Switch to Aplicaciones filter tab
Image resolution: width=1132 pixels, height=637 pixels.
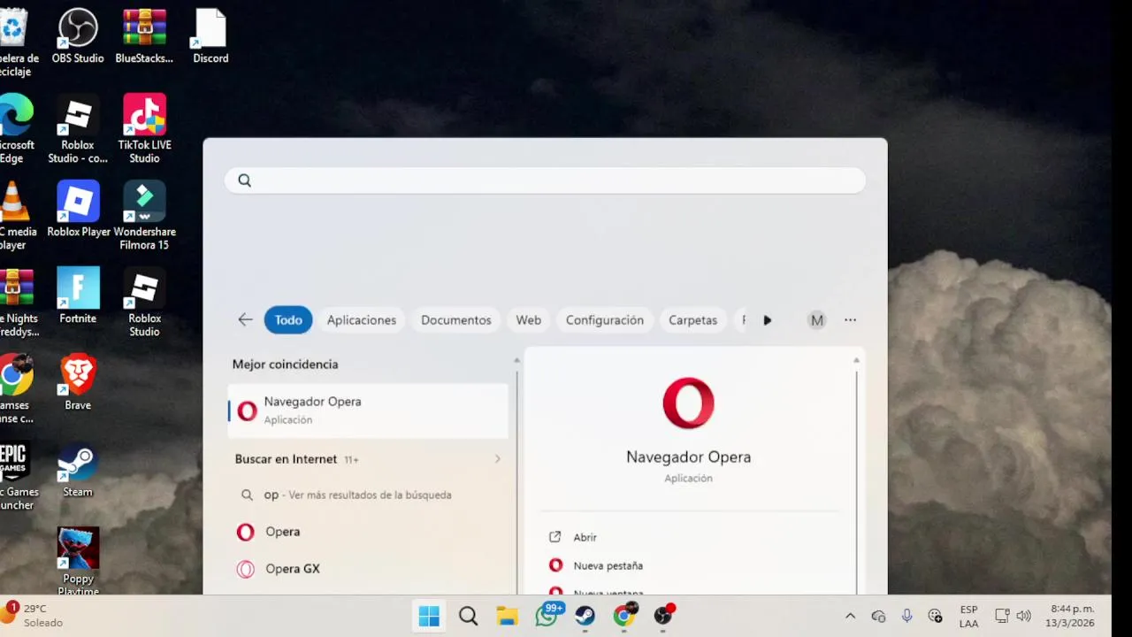coord(362,320)
